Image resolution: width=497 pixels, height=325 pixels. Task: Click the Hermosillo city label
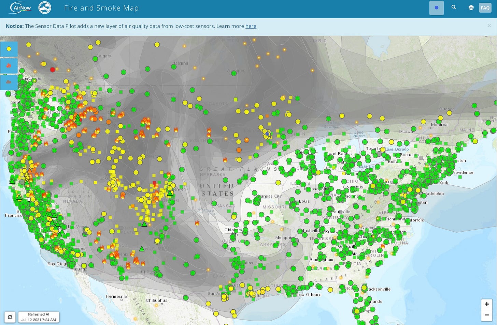tap(116, 296)
